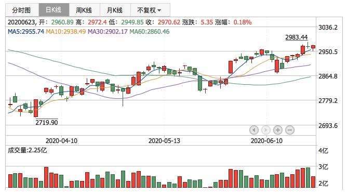
Task: Click the change value 5.35
Action: tap(207, 22)
